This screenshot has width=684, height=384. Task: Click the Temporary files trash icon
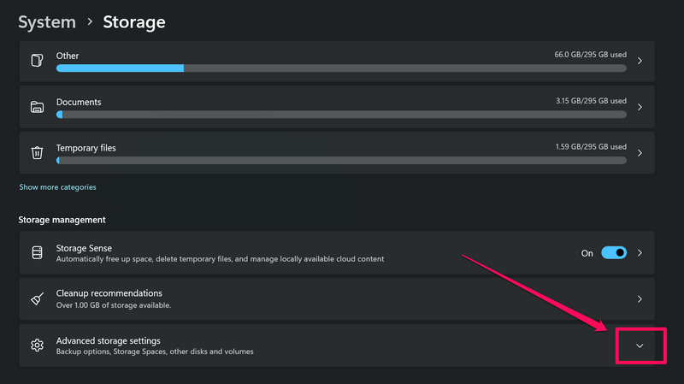tap(37, 153)
